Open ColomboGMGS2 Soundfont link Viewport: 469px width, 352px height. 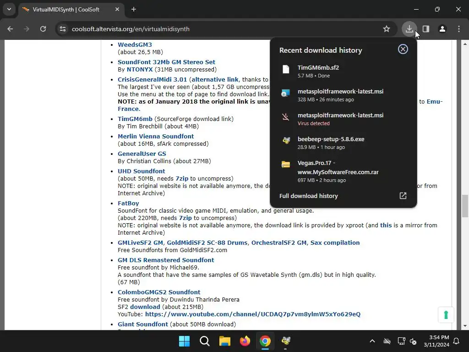[x=159, y=292]
